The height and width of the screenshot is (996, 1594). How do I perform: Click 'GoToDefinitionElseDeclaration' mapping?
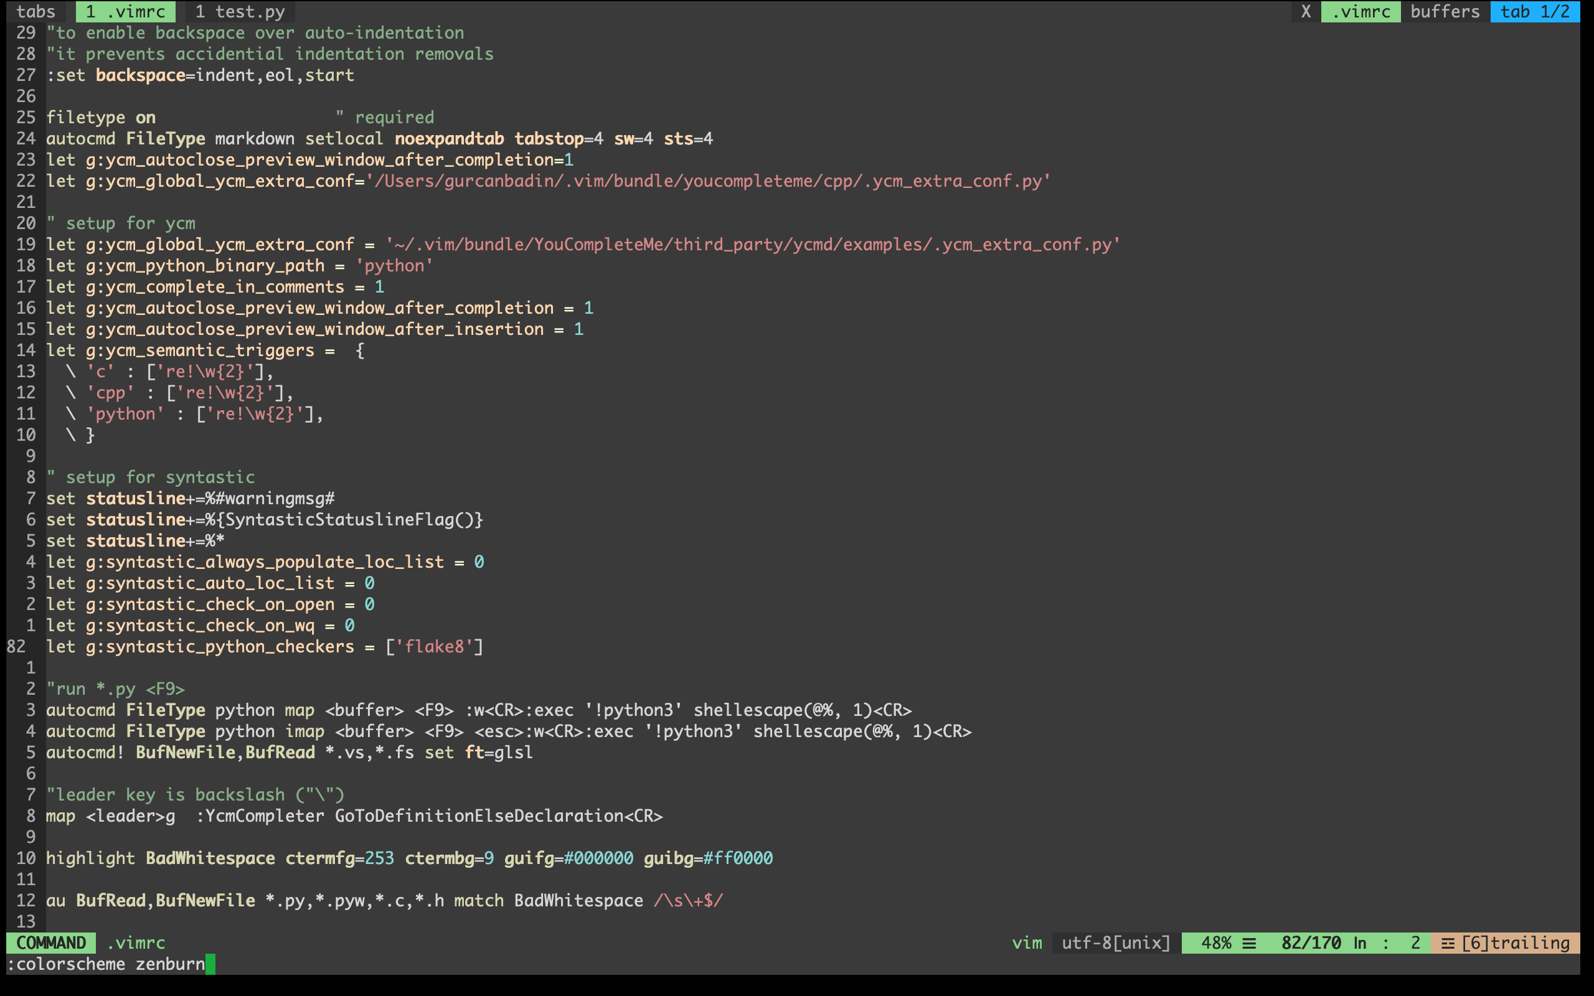point(479,815)
